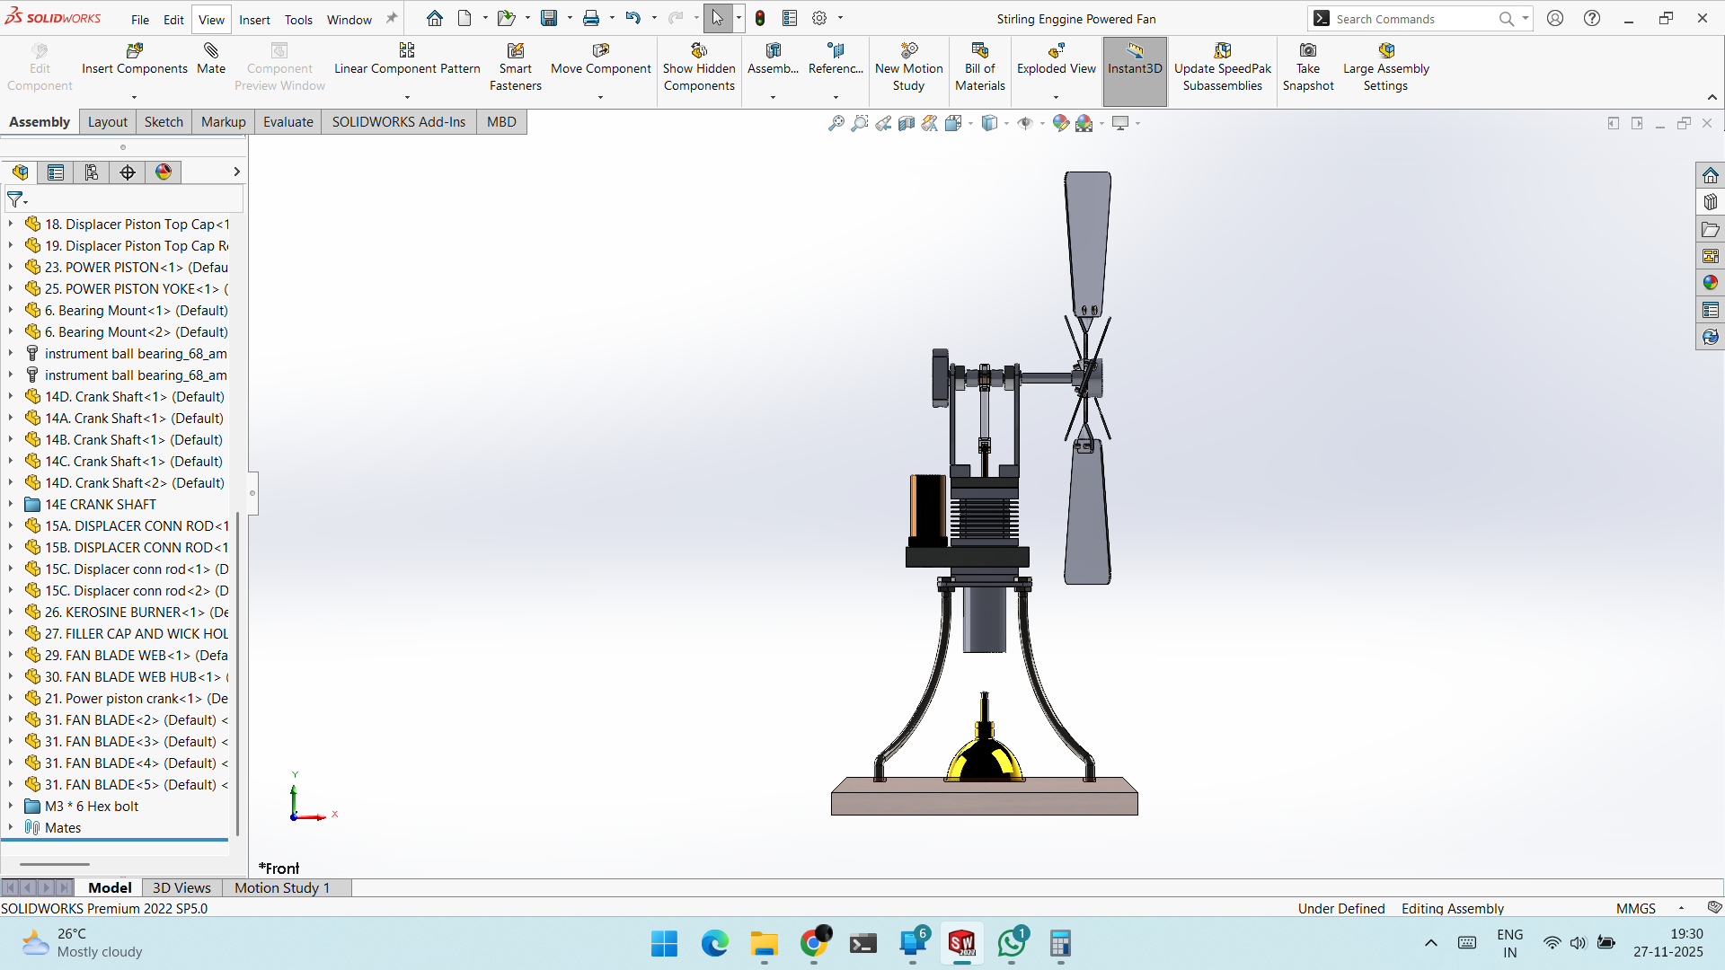Expand the Mates folder in tree

[11, 828]
